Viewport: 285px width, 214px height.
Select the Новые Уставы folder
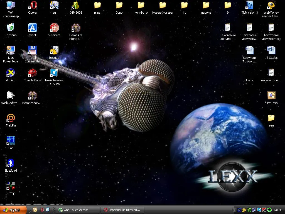pos(163,8)
